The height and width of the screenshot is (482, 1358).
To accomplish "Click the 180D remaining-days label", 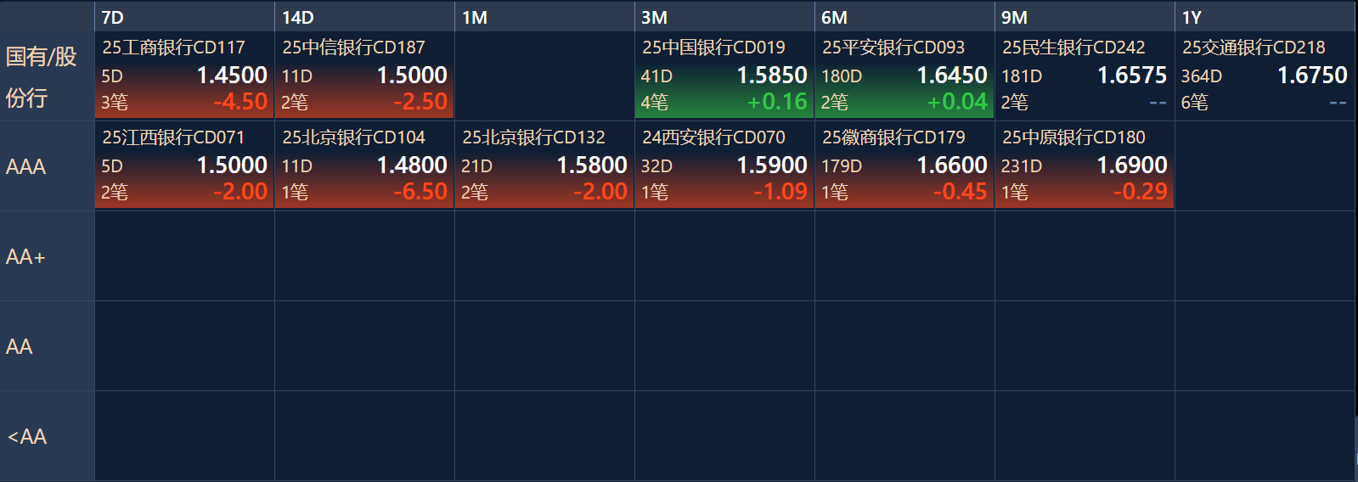I will (x=842, y=76).
